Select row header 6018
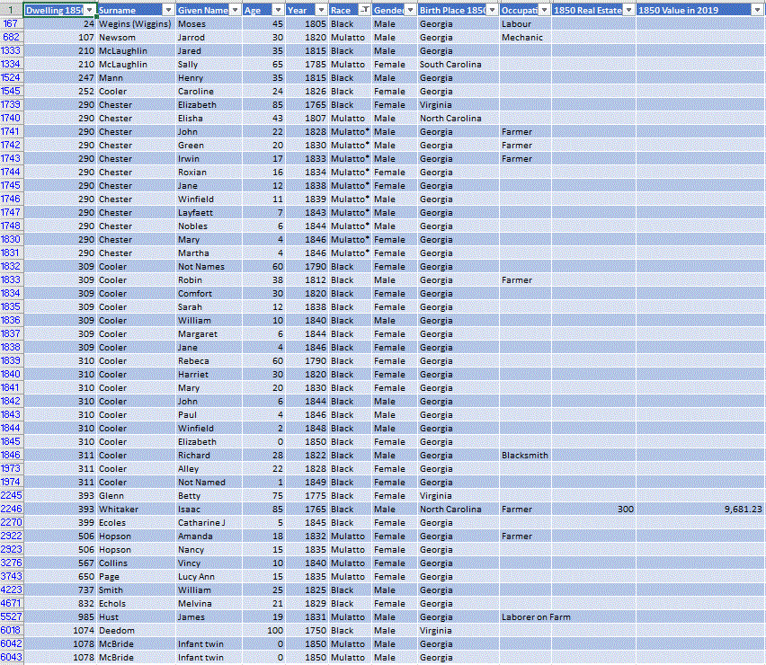766x665 pixels. pos(11,630)
